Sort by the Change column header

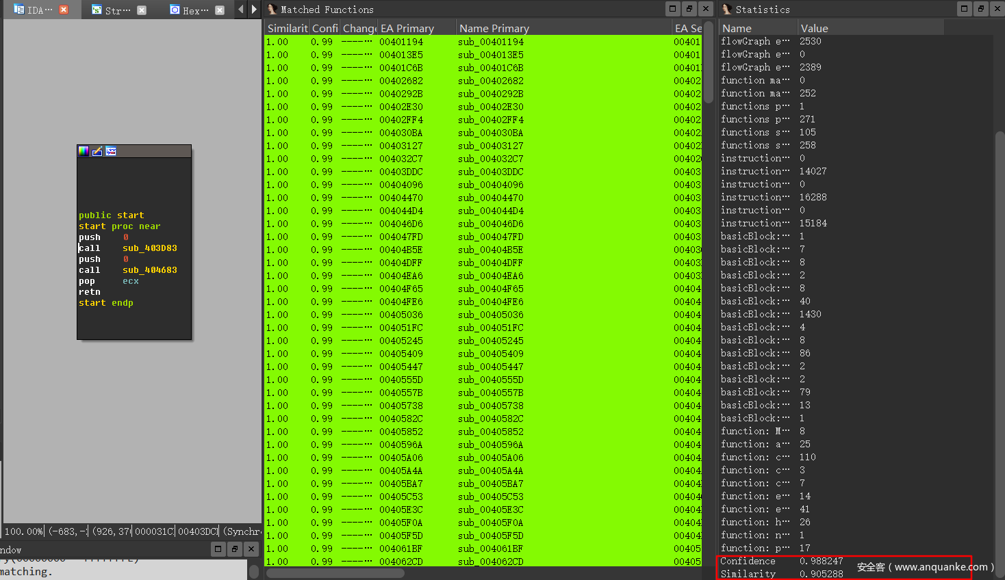coord(359,28)
